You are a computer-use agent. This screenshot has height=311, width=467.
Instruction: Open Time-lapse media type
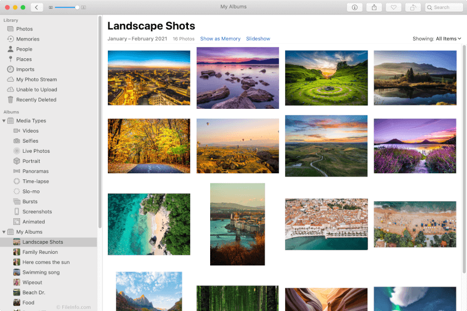(48, 181)
